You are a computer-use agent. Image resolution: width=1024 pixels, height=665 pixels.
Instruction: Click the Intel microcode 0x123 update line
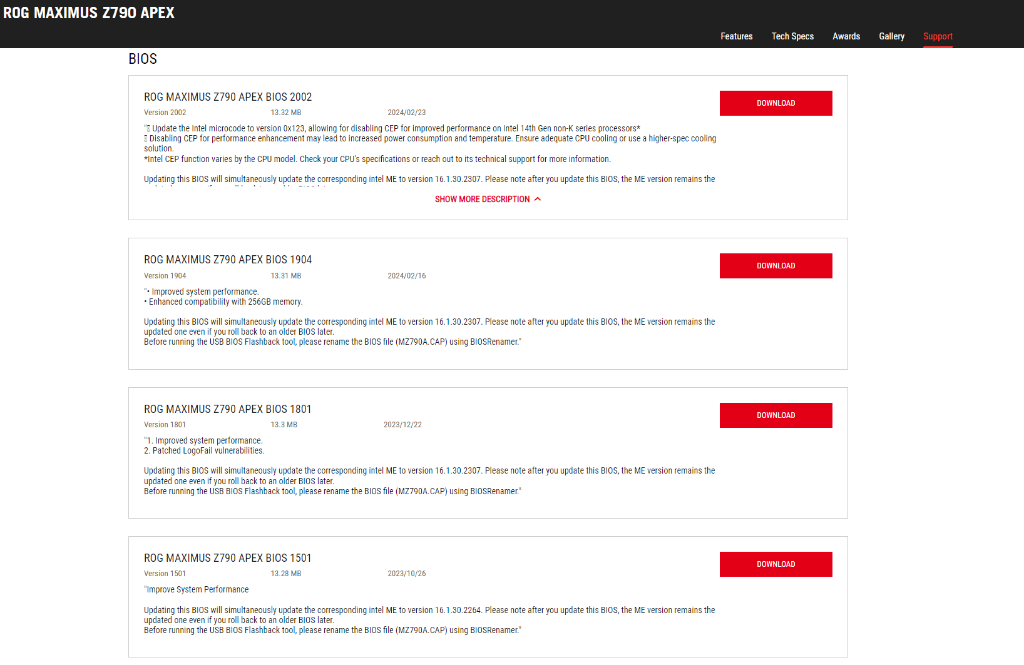click(x=392, y=128)
